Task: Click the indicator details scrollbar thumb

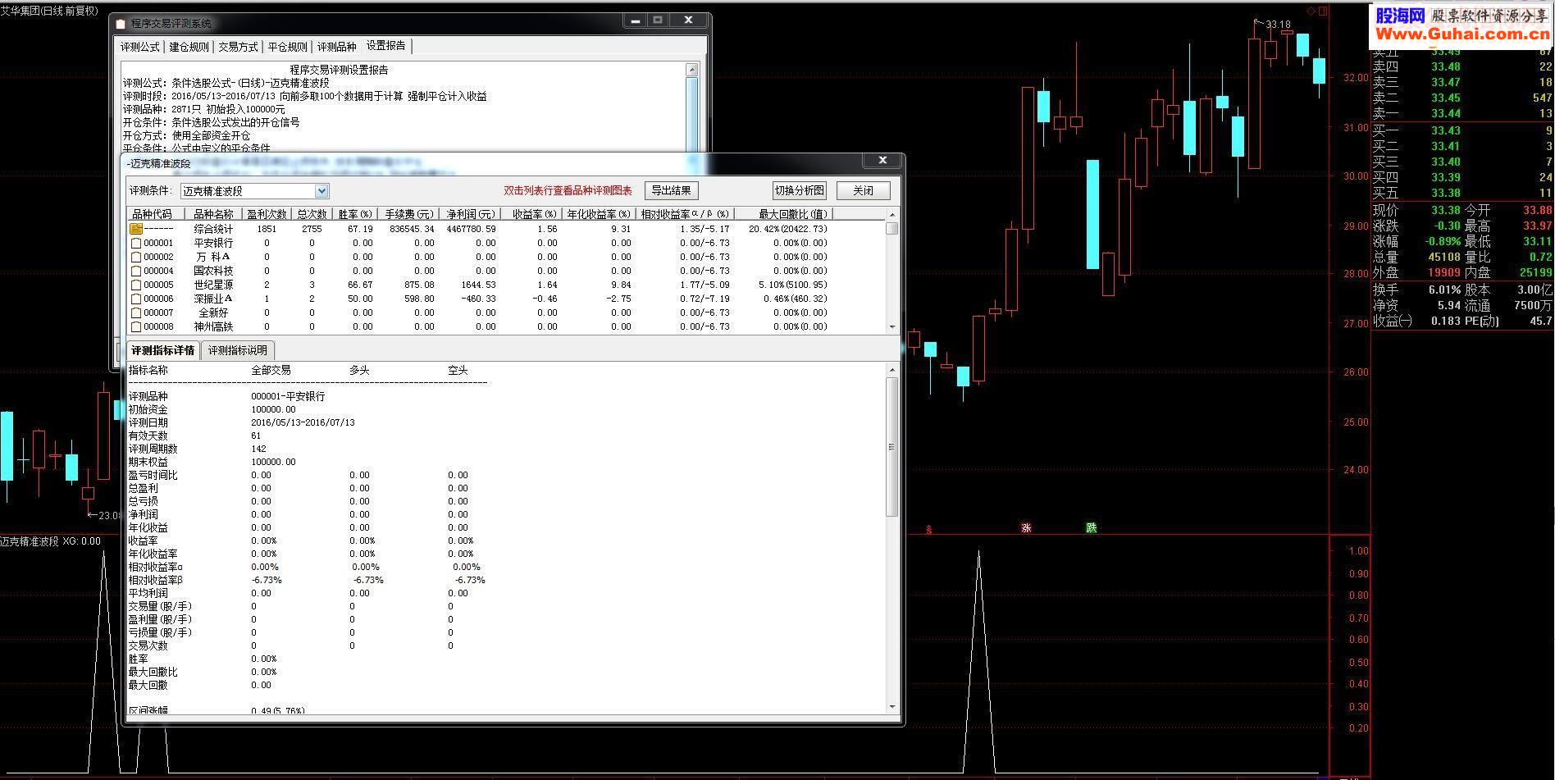Action: coord(892,447)
